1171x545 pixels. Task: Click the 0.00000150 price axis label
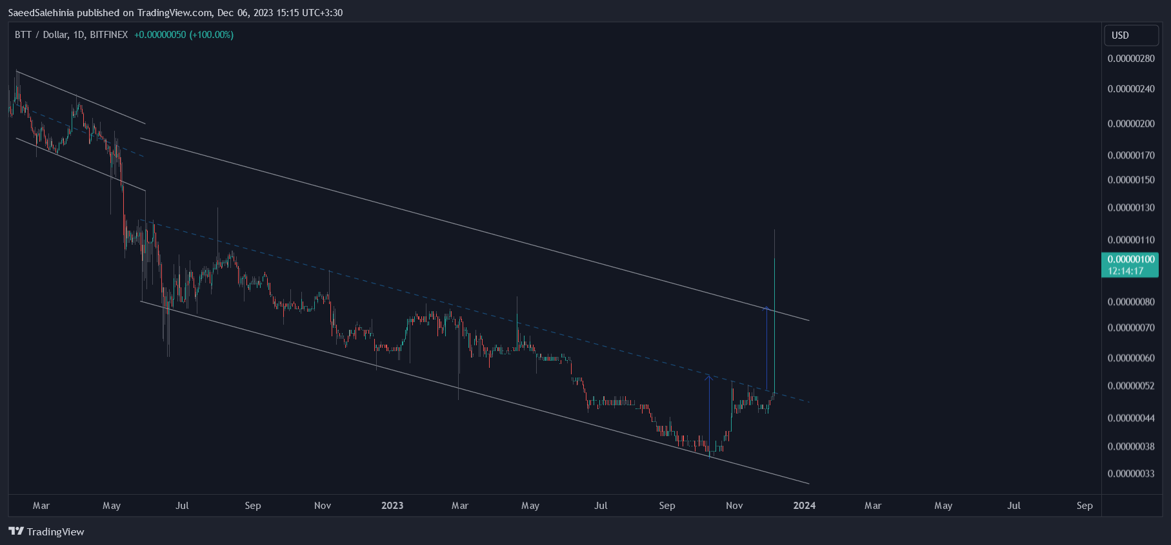[1131, 180]
